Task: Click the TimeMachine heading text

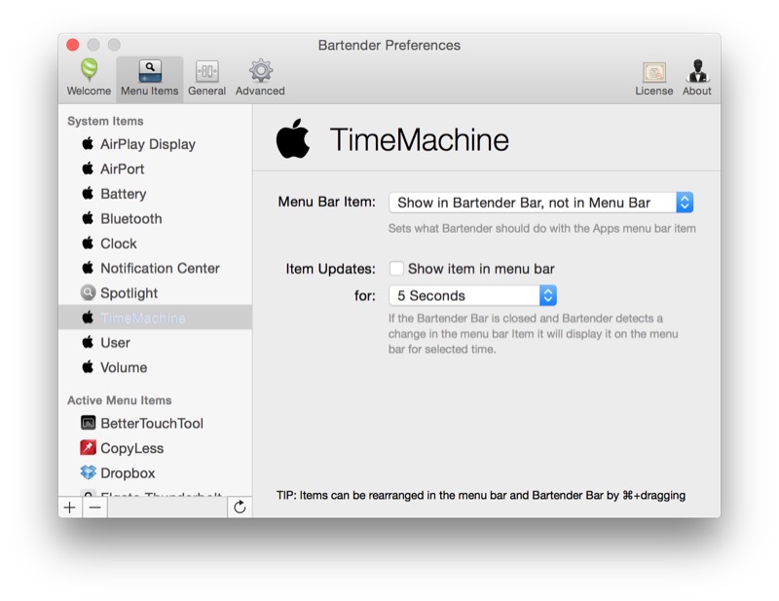Action: point(420,139)
